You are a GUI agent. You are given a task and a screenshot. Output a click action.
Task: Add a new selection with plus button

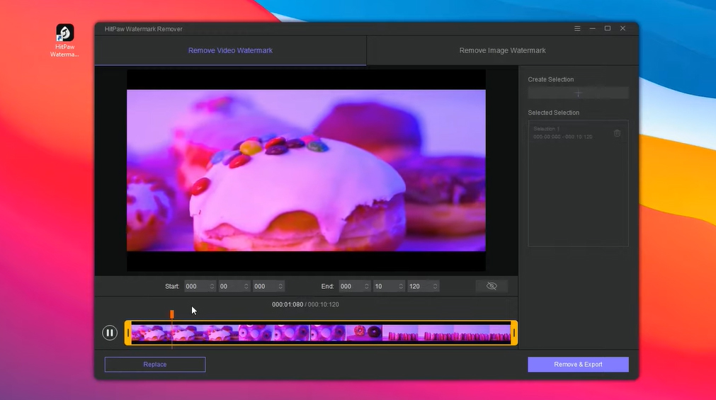[578, 93]
